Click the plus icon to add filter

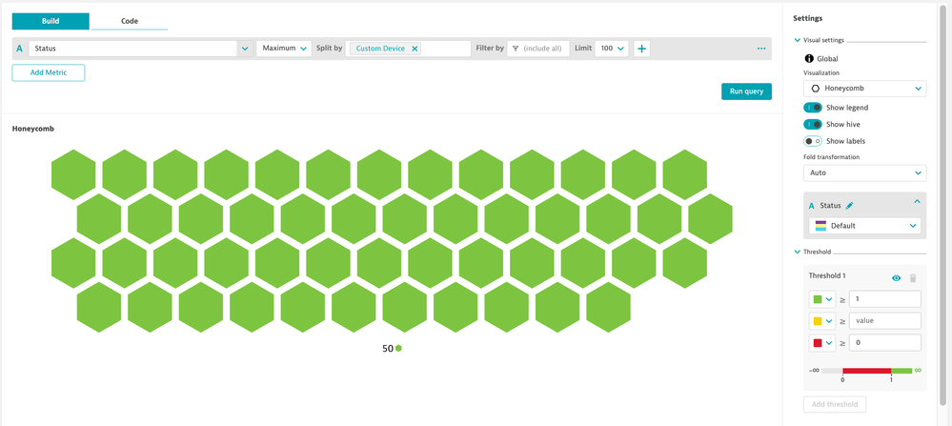point(642,49)
